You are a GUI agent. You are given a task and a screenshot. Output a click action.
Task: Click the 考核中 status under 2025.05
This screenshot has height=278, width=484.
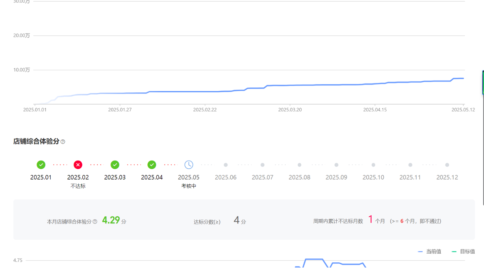point(189,186)
